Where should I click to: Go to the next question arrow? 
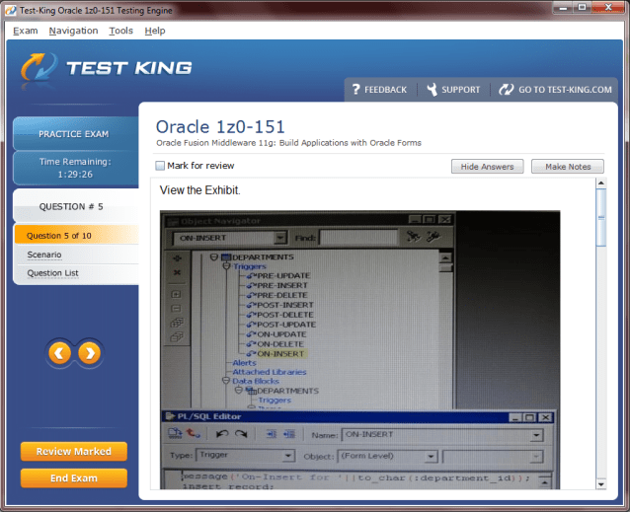(x=90, y=353)
